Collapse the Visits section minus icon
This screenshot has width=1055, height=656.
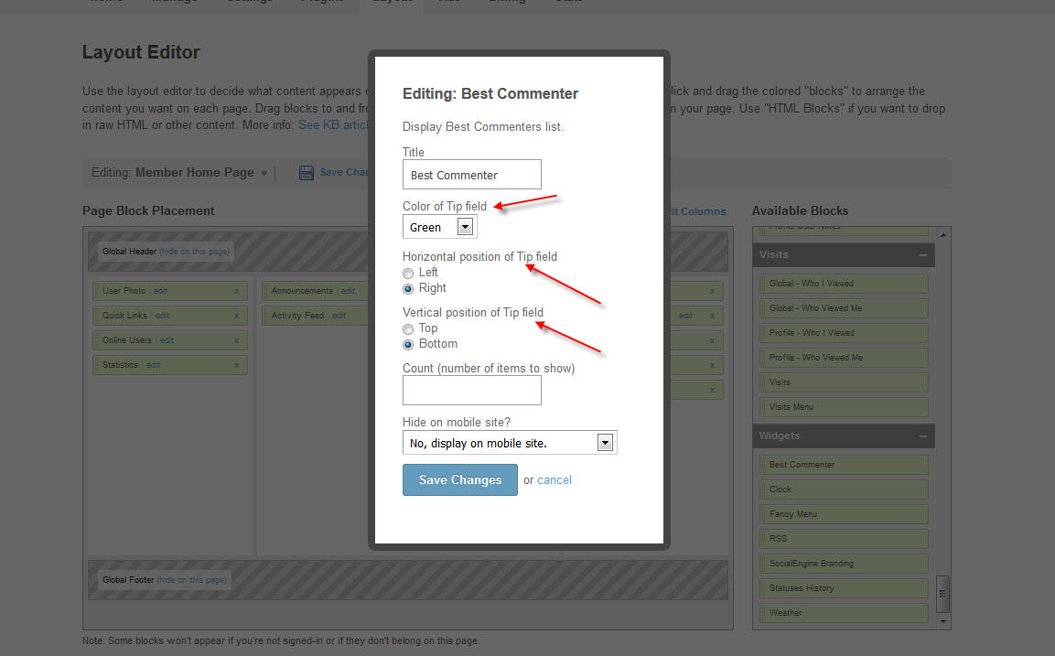coord(923,255)
